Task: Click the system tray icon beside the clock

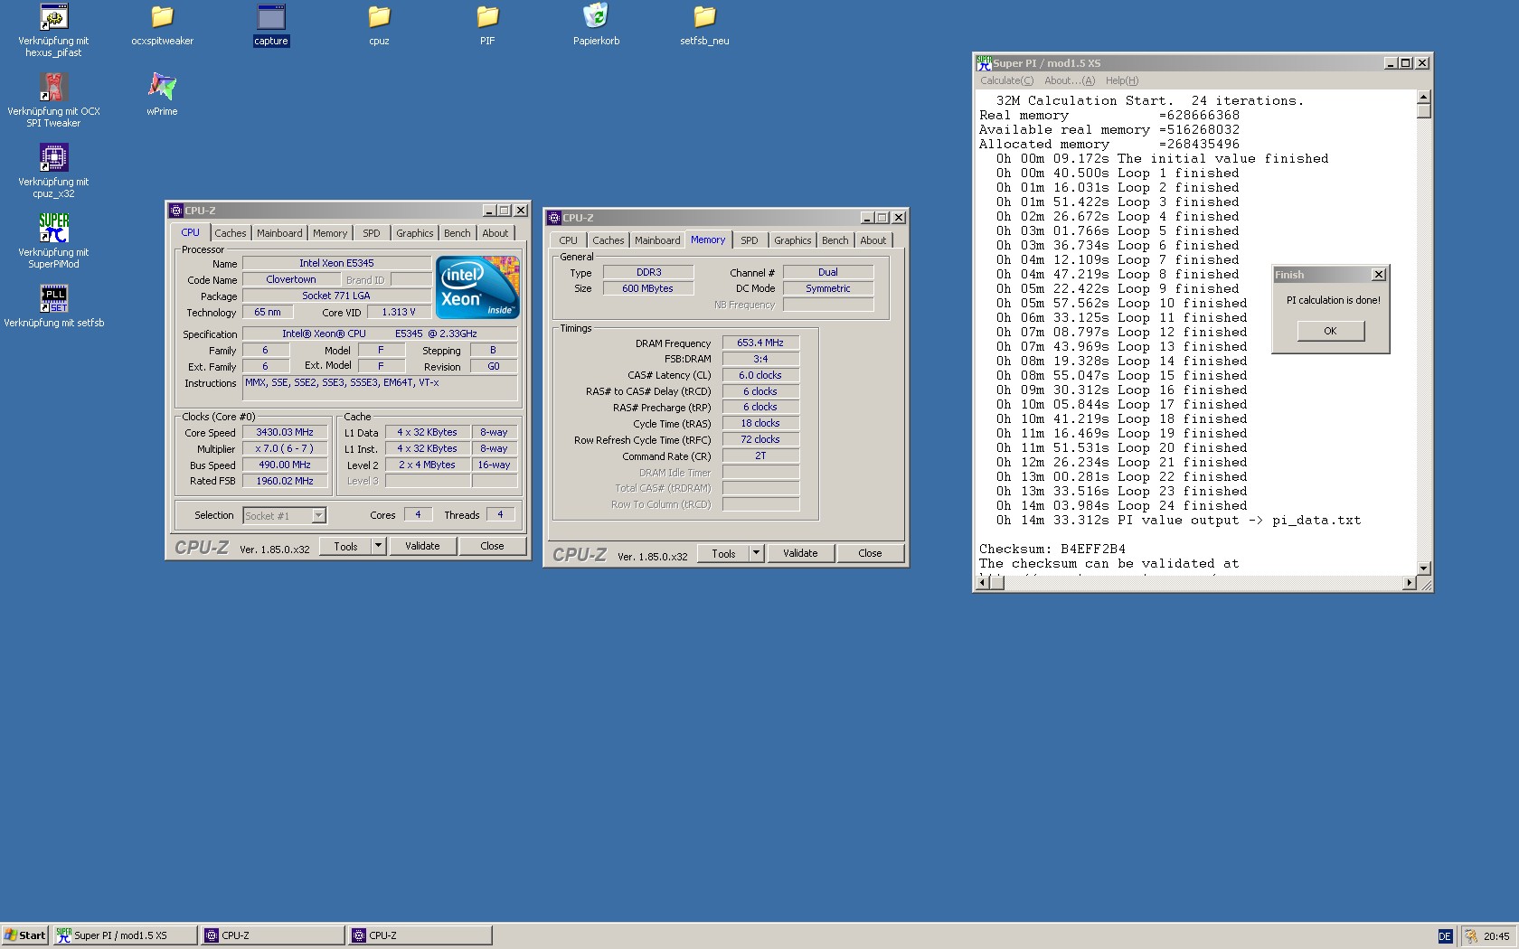Action: (1471, 936)
